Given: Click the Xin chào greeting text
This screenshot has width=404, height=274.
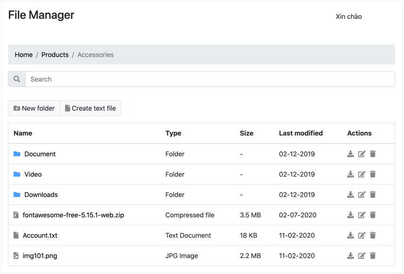Looking at the screenshot, I should (x=348, y=16).
